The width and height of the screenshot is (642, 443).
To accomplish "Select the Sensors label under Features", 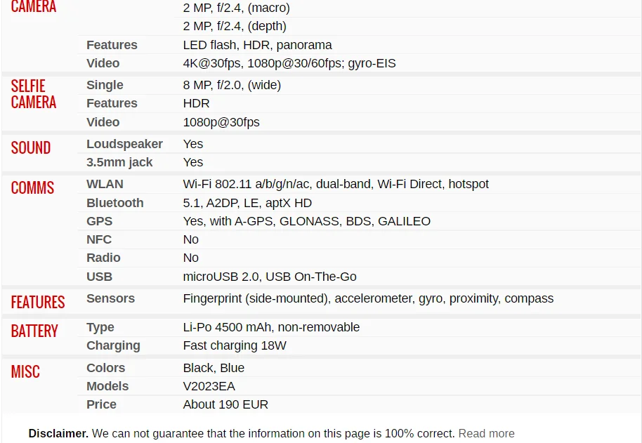I will [110, 298].
